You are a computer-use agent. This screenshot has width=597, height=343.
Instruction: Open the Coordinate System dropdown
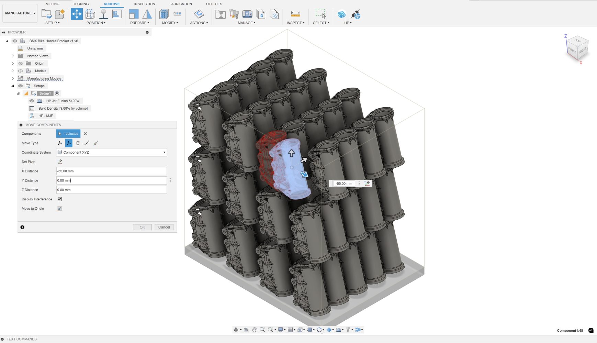(112, 152)
